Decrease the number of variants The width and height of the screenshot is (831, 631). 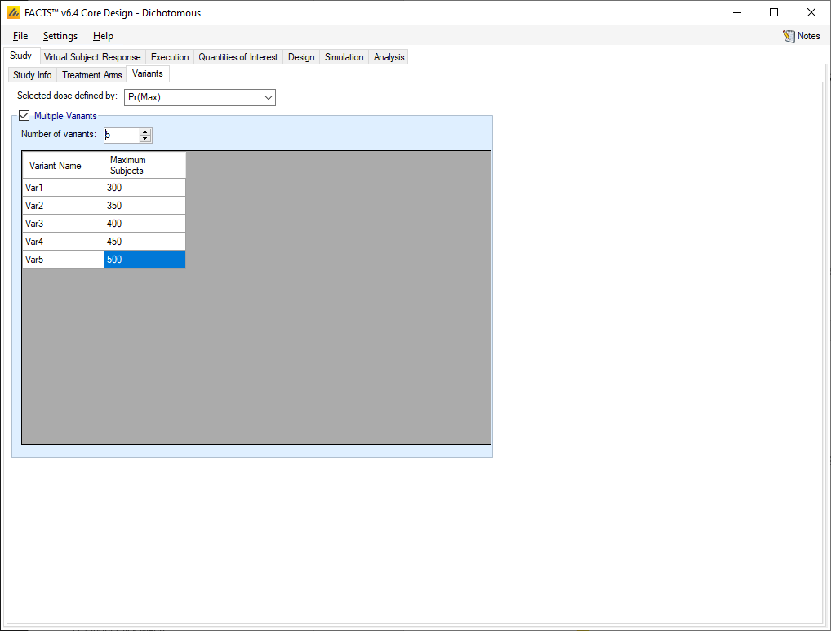[145, 139]
